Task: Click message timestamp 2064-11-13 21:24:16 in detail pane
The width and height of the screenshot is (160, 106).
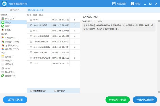Action: tap(92, 21)
